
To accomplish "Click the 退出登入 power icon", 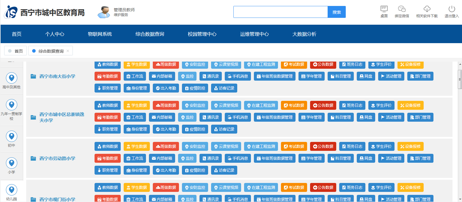I will [452, 9].
